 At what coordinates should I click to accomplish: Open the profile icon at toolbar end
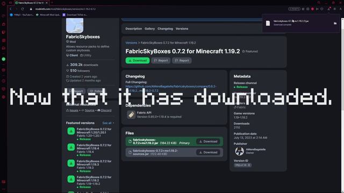340,9
